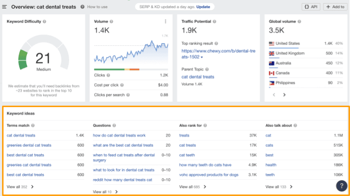Click the volume trend chart
The height and width of the screenshot is (196, 350).
tap(131, 51)
